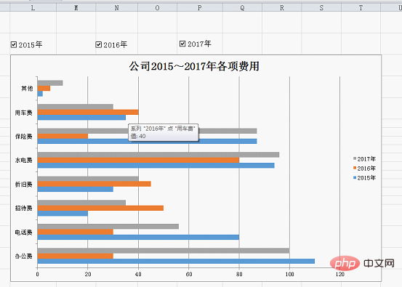Click the 2016年 orange legend entry
402x287 pixels.
tap(364, 169)
